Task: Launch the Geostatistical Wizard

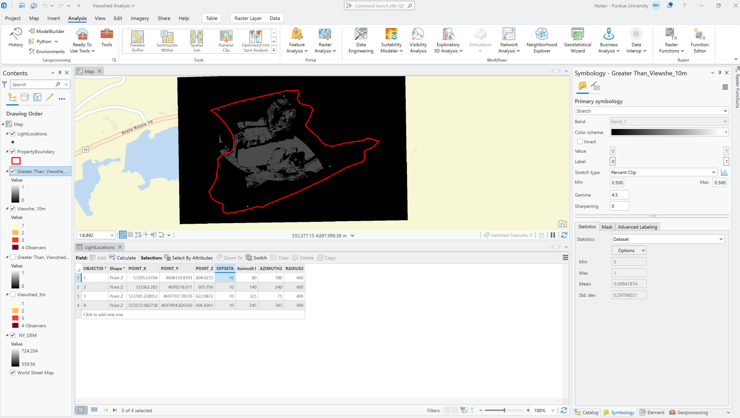Action: click(578, 40)
